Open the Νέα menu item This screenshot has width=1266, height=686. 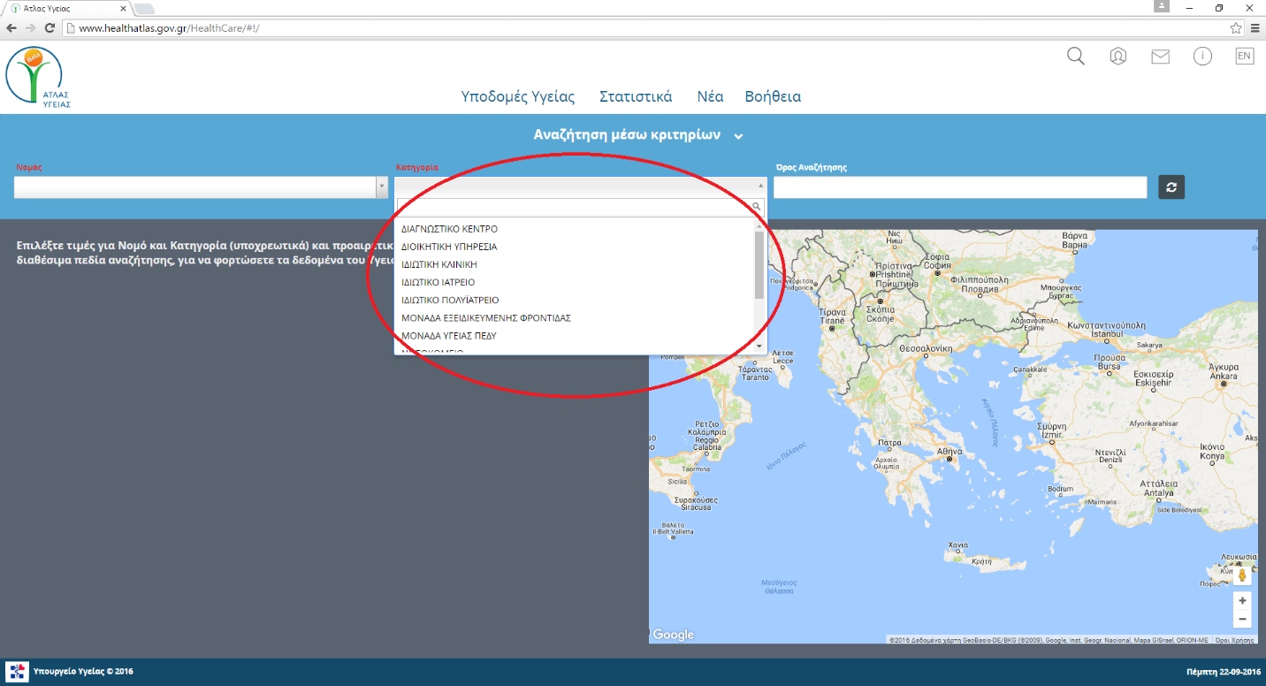pos(710,97)
